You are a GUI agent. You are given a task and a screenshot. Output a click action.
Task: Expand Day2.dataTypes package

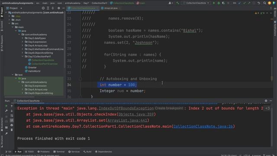23,38
